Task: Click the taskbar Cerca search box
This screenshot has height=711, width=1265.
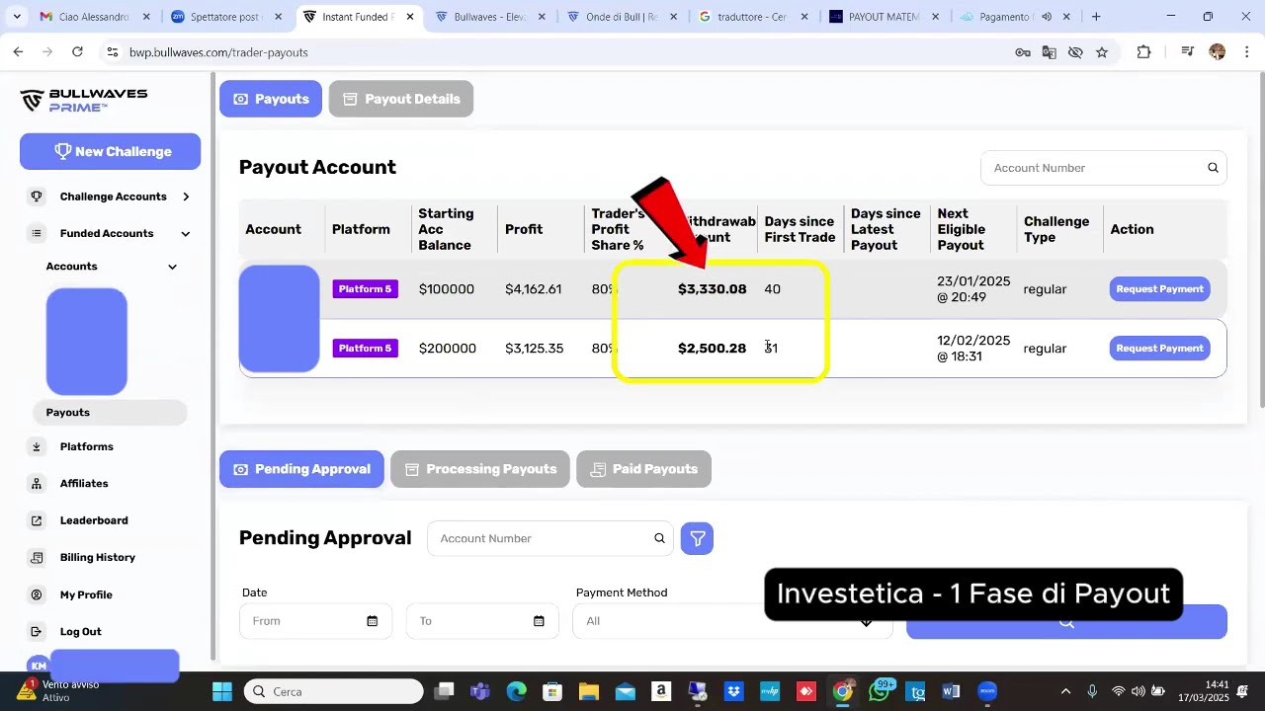Action: pos(334,691)
